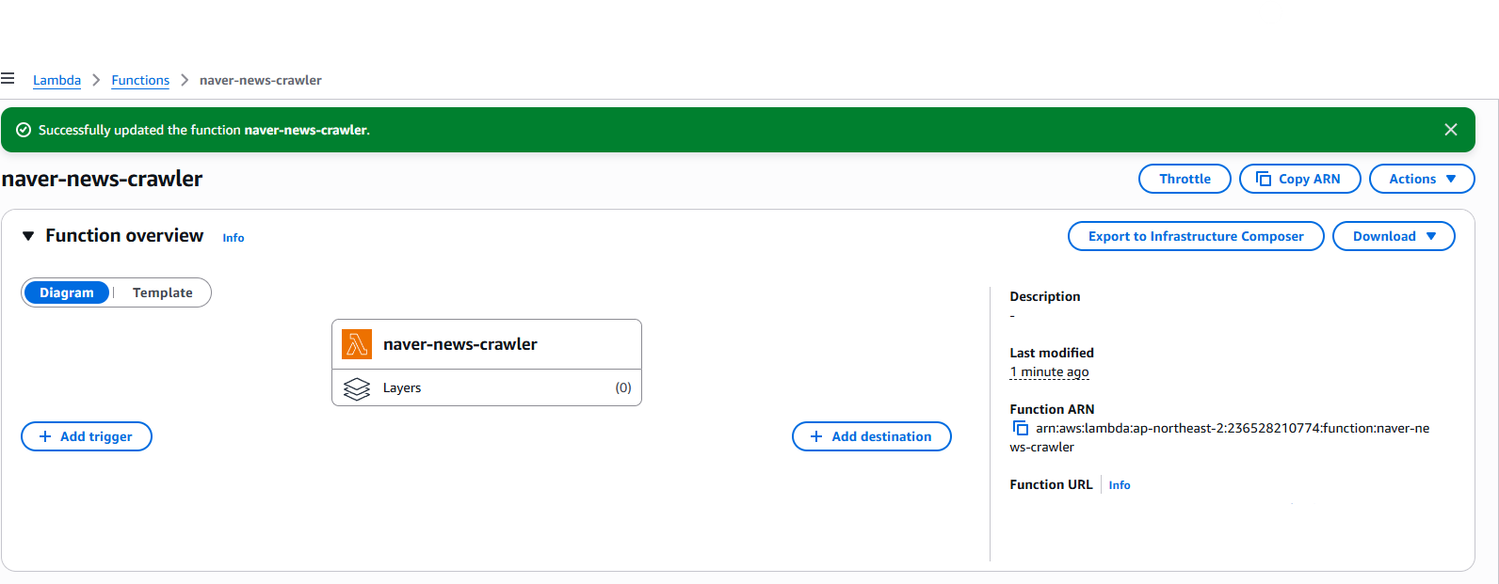
Task: Copy Function ARN using the copy icon
Action: click(x=1020, y=428)
